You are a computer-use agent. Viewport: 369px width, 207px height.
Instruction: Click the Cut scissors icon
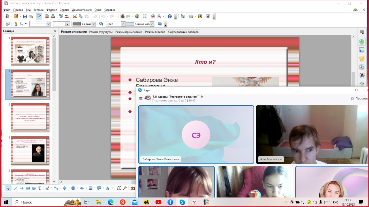click(75, 16)
